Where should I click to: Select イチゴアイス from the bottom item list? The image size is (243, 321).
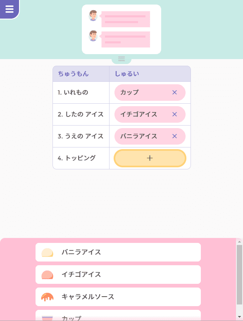click(x=118, y=275)
